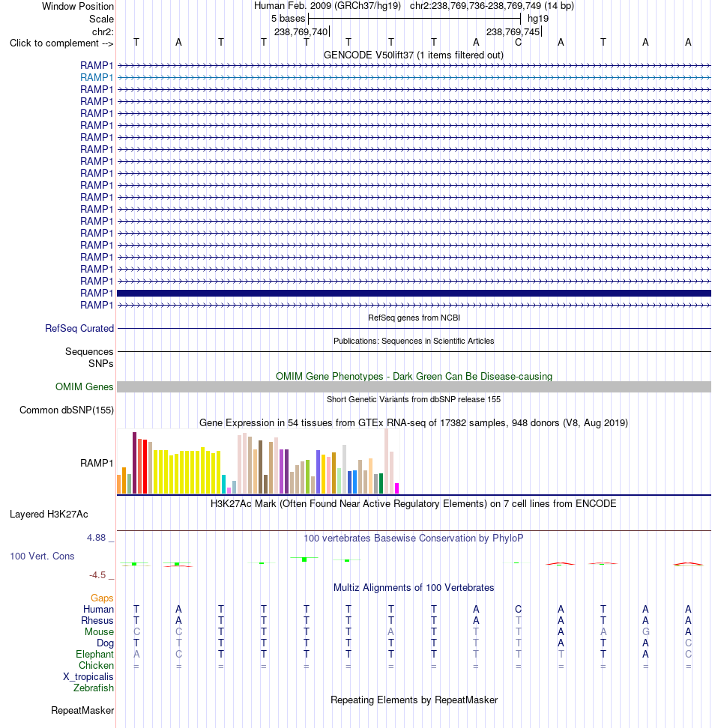Click the 238,769,745 position marker
Image resolution: width=712 pixels, height=728 pixels.
point(513,31)
